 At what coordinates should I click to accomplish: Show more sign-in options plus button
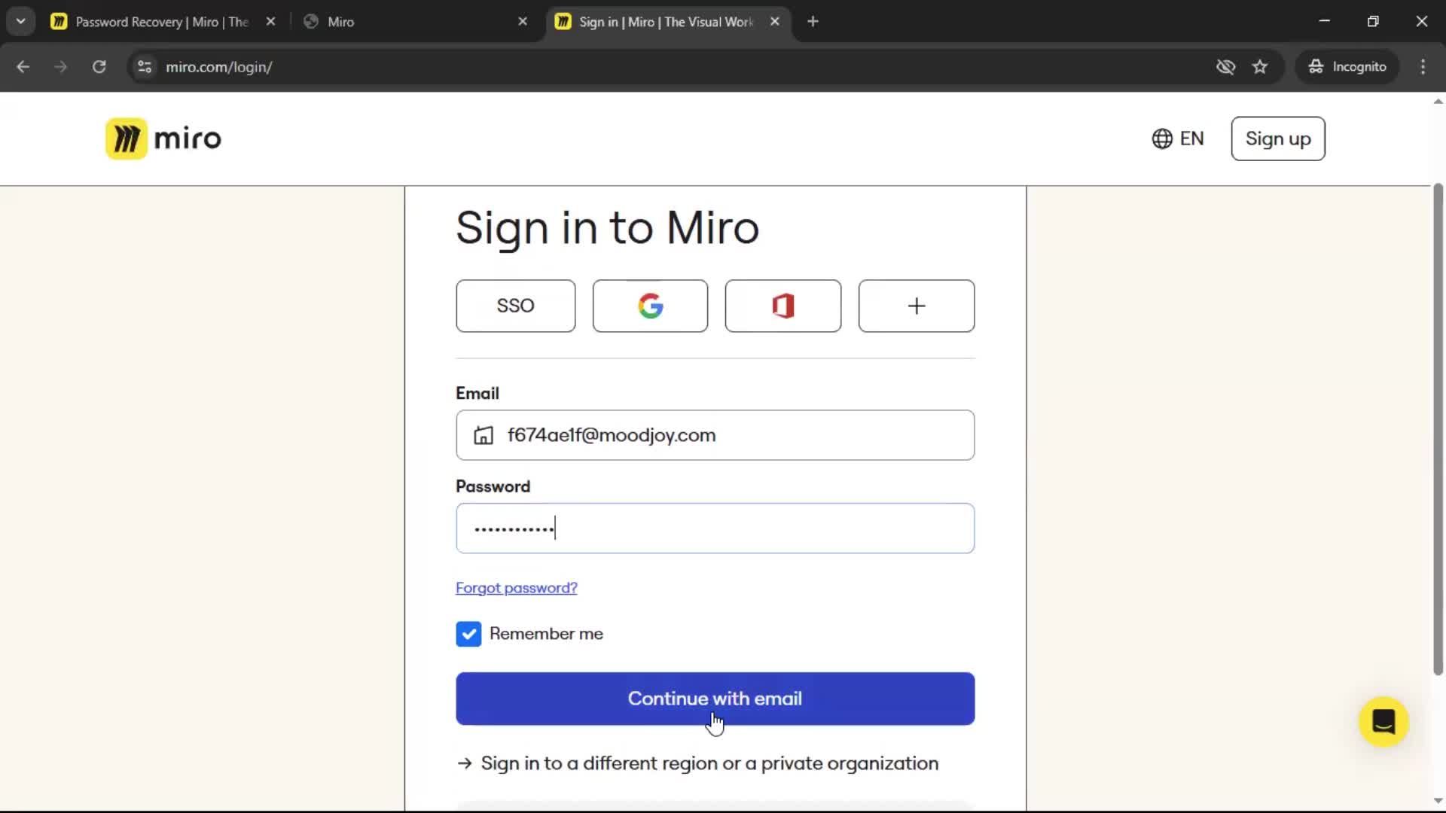pyautogui.click(x=917, y=306)
